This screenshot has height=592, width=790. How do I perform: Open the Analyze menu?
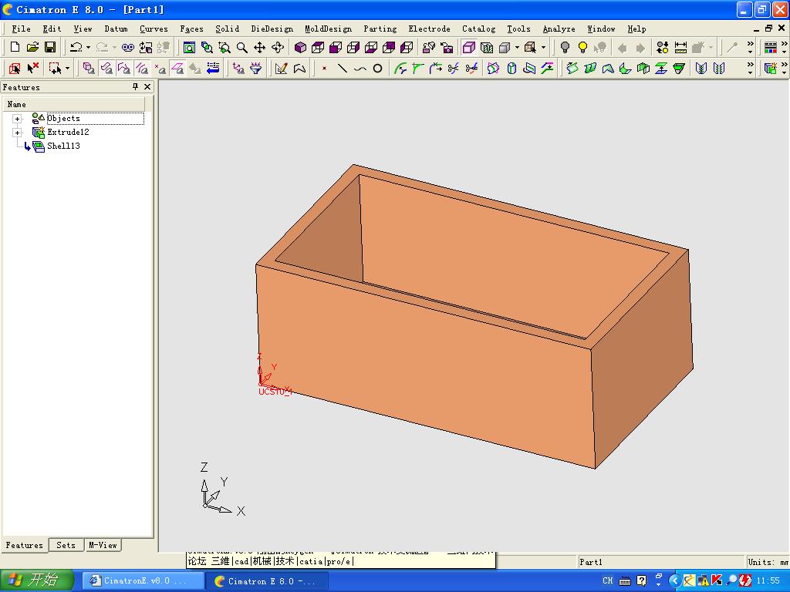[x=559, y=29]
